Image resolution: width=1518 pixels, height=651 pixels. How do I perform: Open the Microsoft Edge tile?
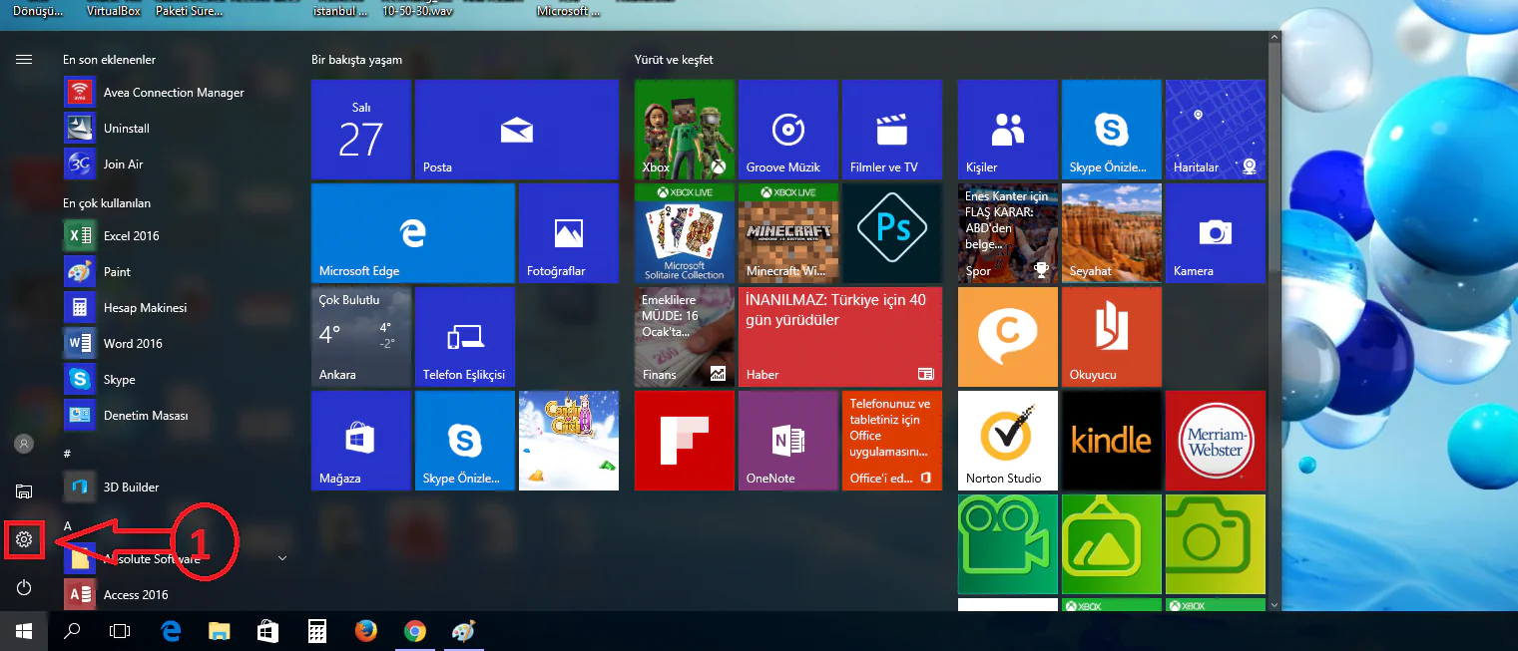pyautogui.click(x=412, y=233)
